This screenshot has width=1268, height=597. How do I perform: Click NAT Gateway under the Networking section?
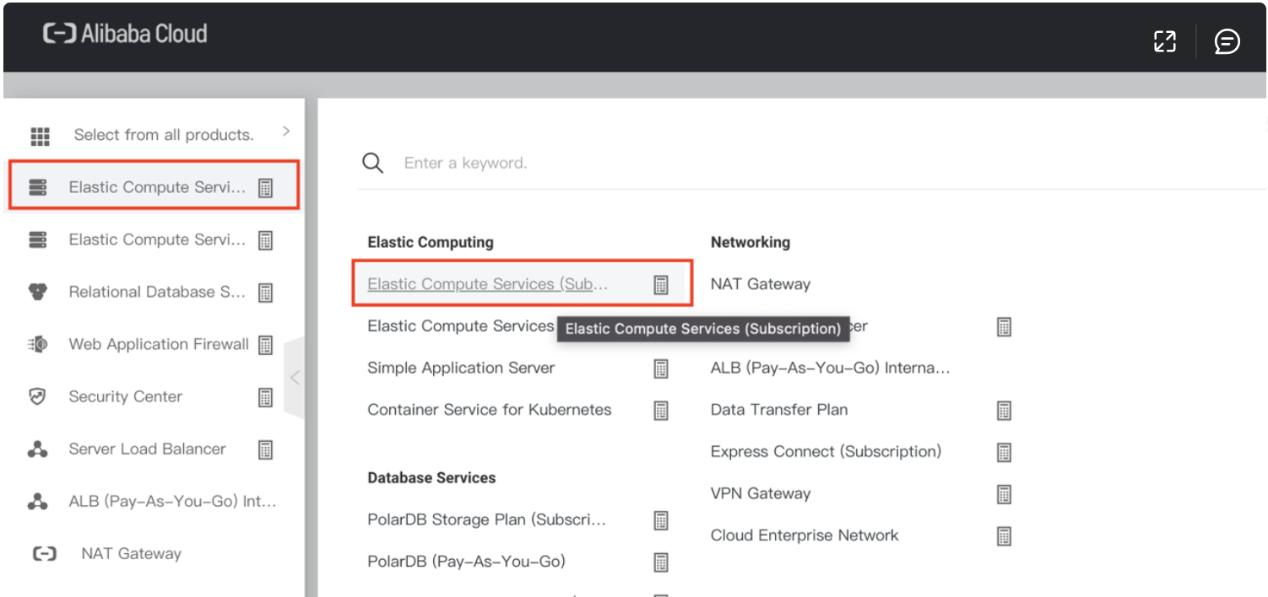pyautogui.click(x=760, y=283)
